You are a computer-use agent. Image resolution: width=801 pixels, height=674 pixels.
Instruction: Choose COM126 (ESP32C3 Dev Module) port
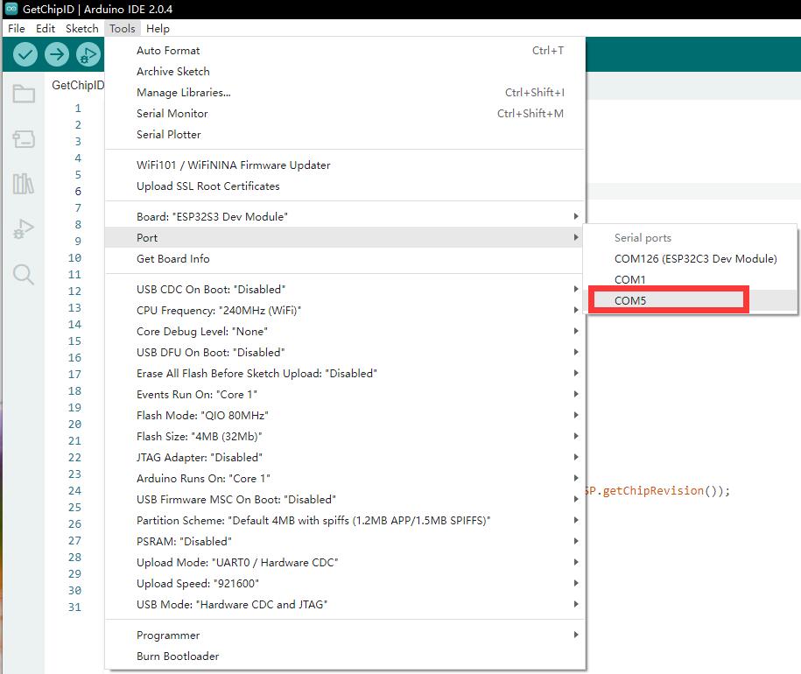coord(695,258)
